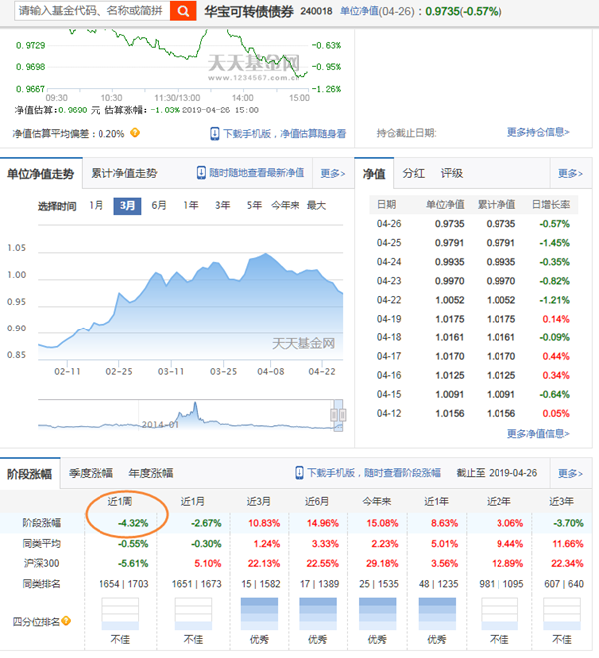This screenshot has width=599, height=658.
Task: Click the 近1周 column header
Action: (120, 501)
